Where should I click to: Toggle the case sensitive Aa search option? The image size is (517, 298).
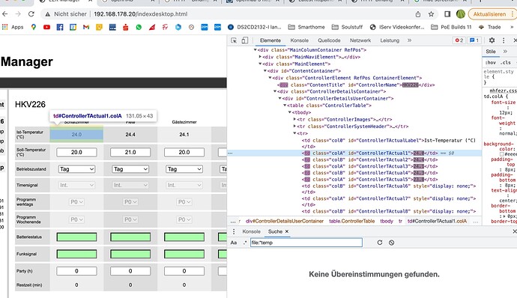234,243
